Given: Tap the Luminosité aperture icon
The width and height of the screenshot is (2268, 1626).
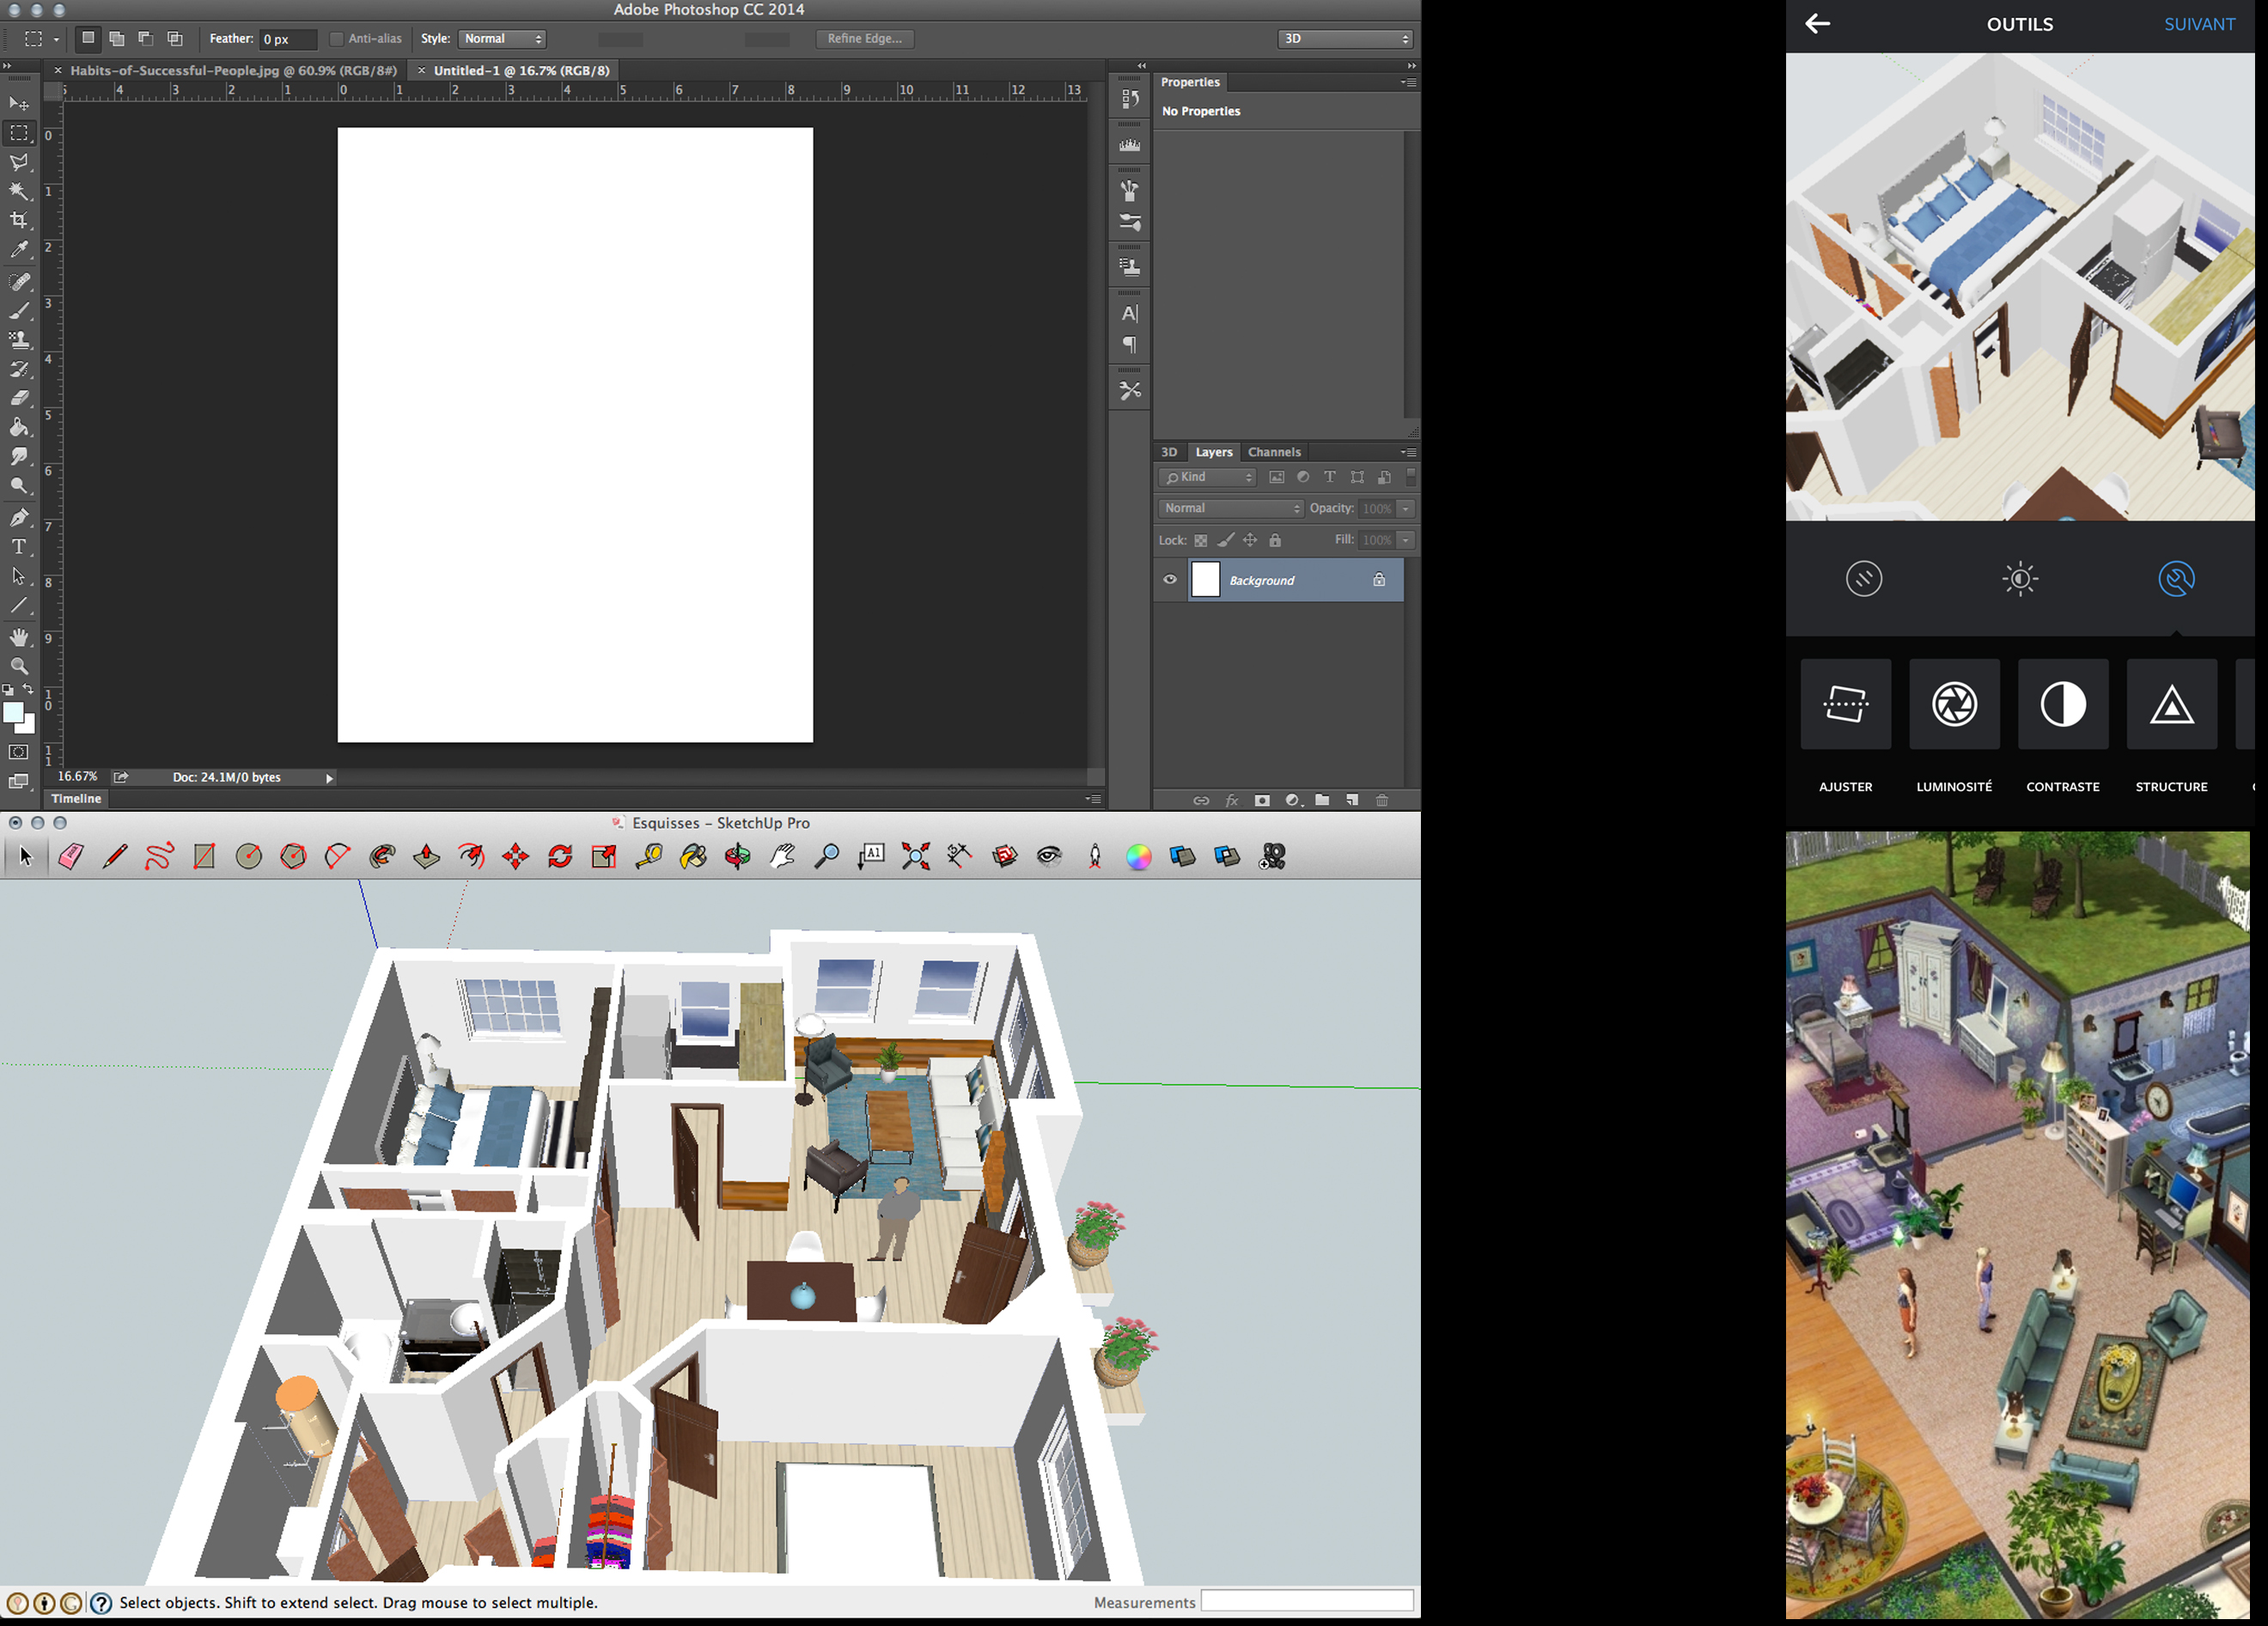Looking at the screenshot, I should click(1953, 704).
